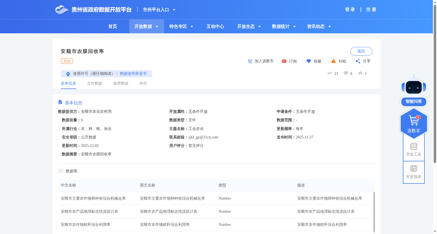Click 每年 update frequency value

pos(300,129)
